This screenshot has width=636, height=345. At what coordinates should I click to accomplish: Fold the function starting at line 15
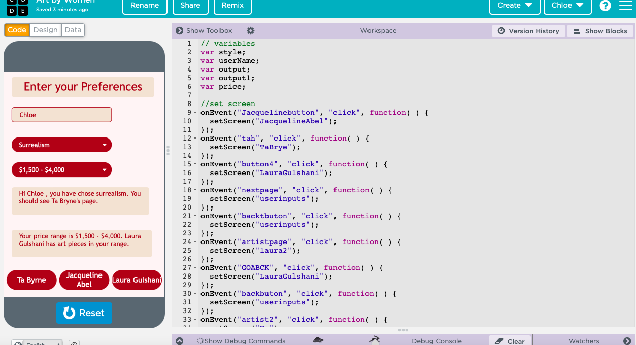point(196,164)
